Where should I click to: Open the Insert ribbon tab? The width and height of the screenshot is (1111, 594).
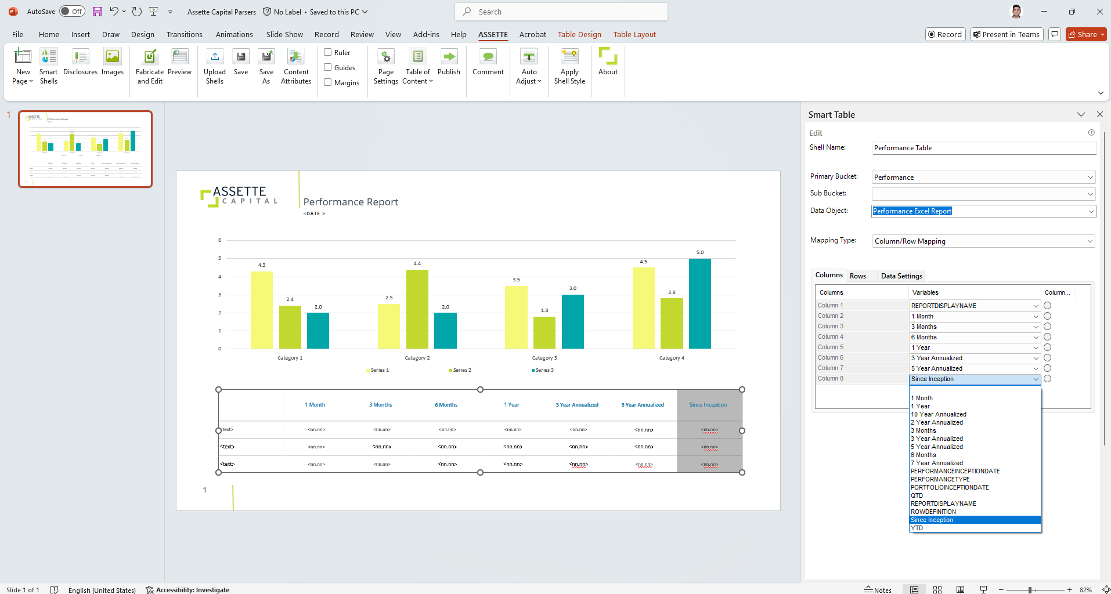pos(81,34)
